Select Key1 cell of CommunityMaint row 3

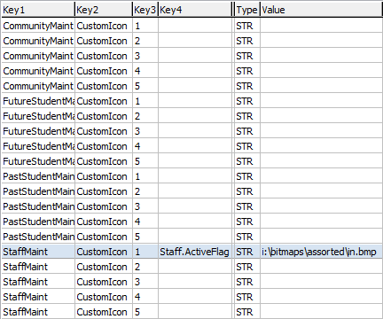[x=38, y=56]
